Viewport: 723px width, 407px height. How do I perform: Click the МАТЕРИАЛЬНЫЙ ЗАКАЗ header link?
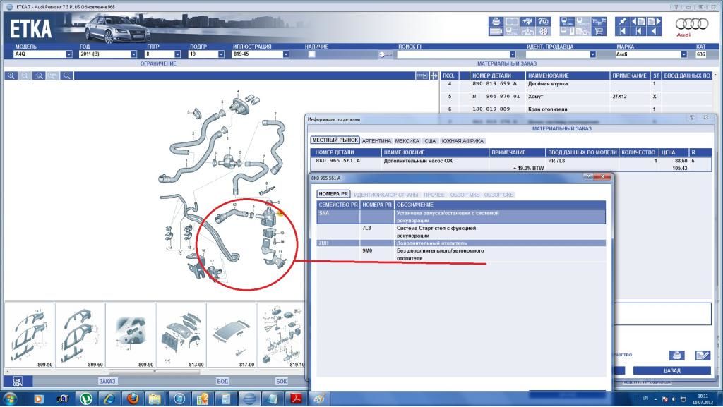[507, 64]
